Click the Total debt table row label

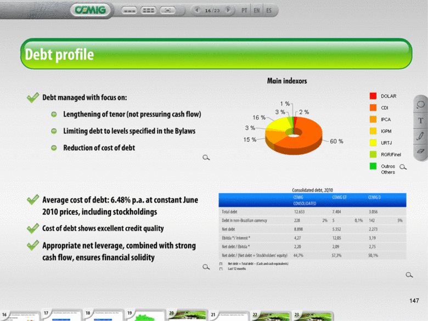coord(229,212)
